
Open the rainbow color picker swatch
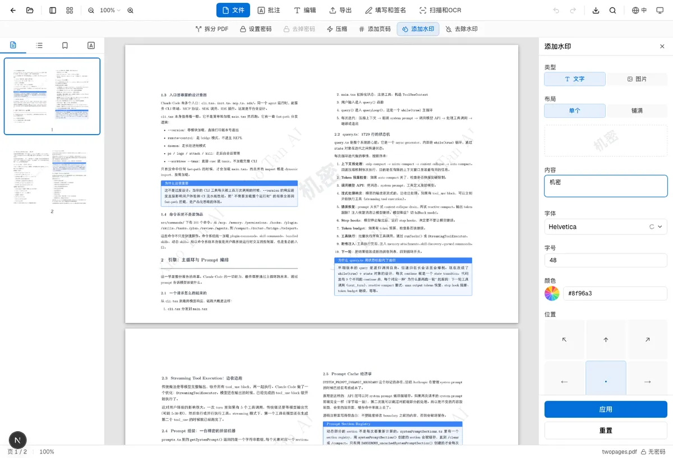point(552,293)
